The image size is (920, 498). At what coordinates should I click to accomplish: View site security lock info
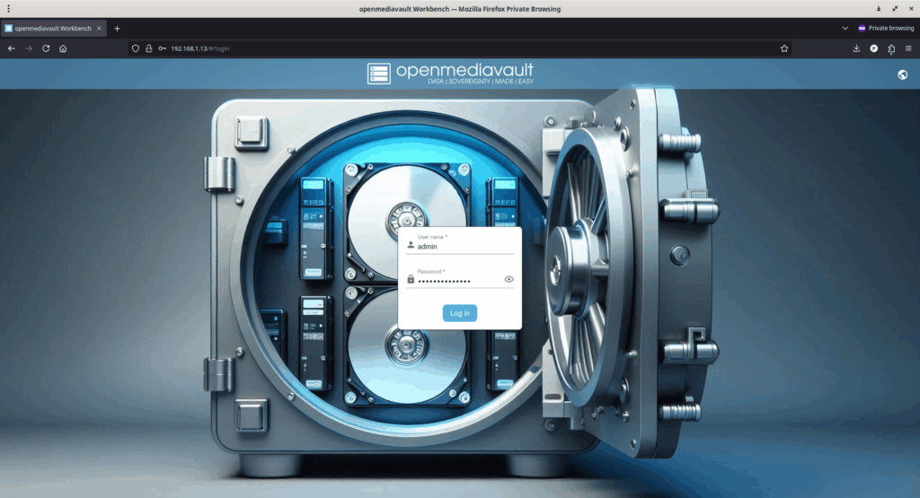point(149,48)
